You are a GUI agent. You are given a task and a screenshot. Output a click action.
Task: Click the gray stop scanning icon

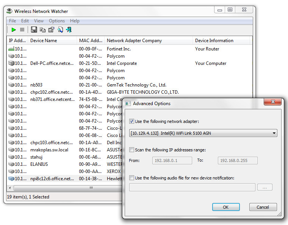(x=22, y=30)
